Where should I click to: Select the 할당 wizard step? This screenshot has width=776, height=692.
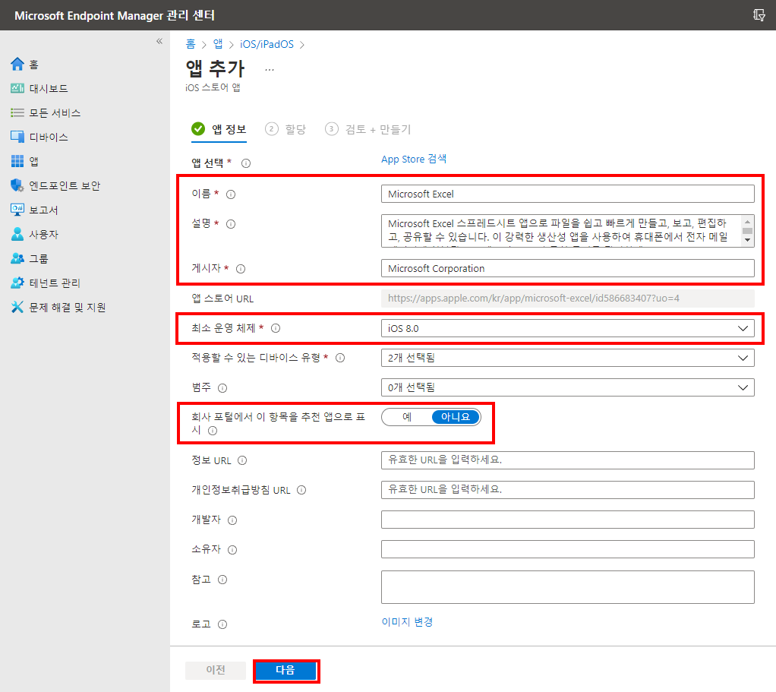pos(285,129)
